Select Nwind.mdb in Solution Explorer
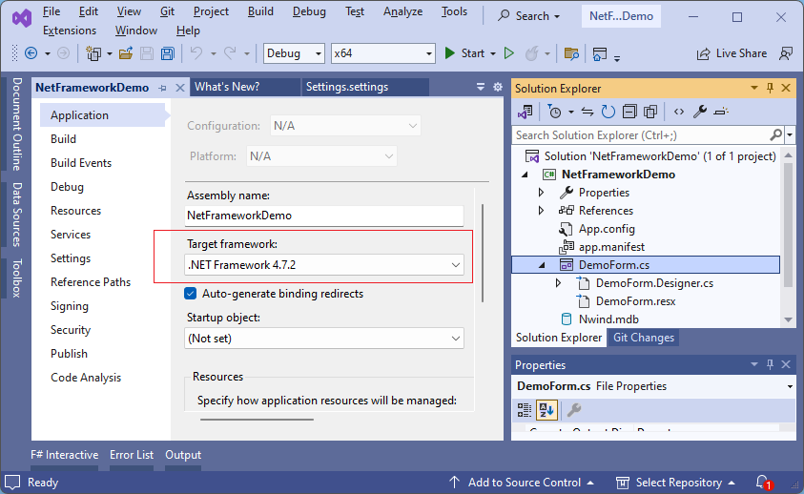Screen dimensions: 804x494 click(x=608, y=319)
